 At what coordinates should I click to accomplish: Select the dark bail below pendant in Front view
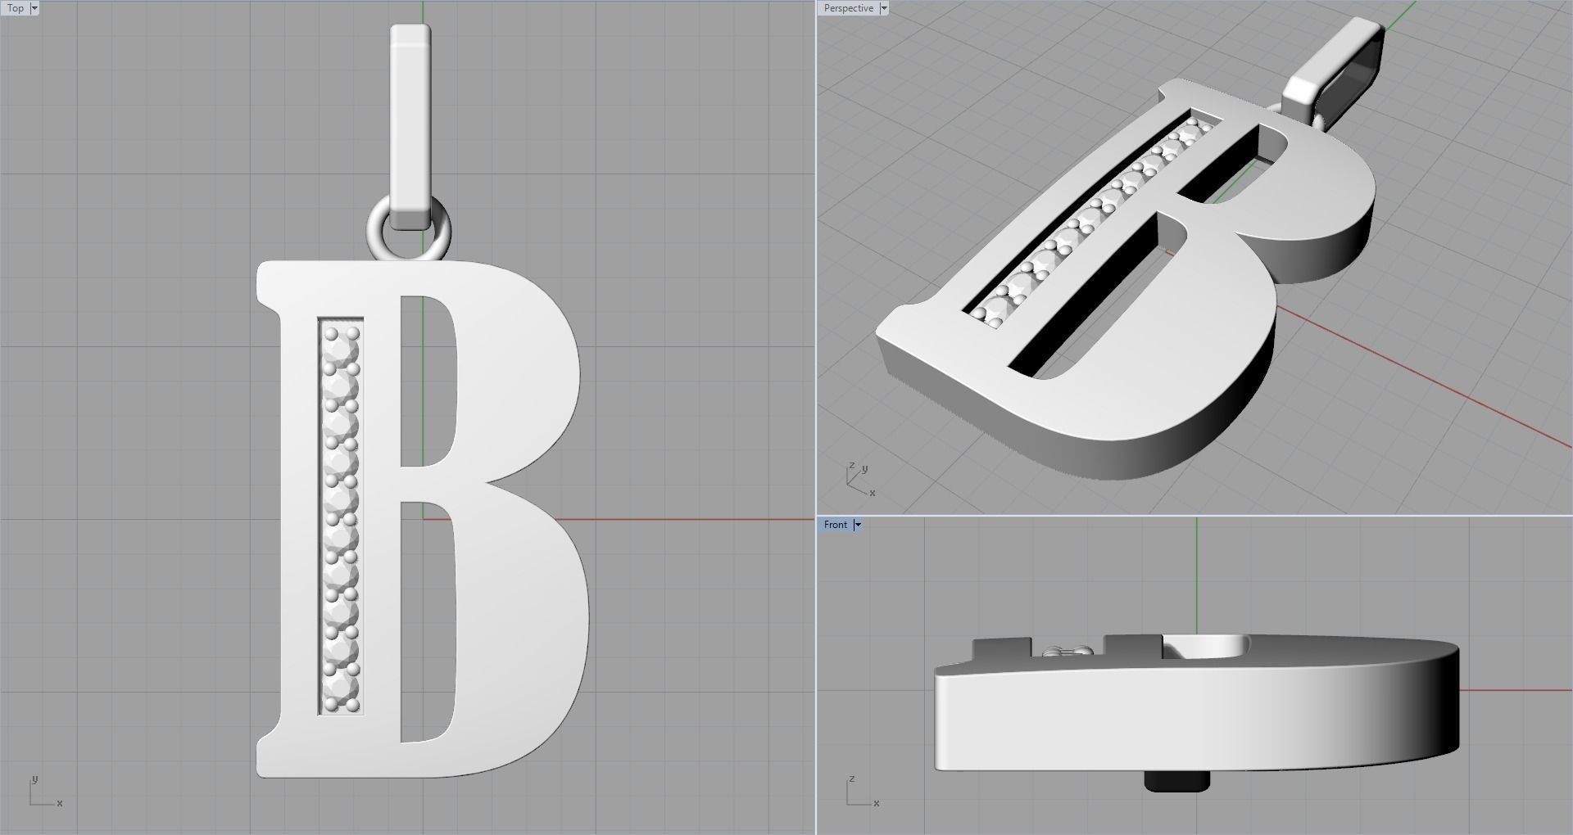point(1176,781)
